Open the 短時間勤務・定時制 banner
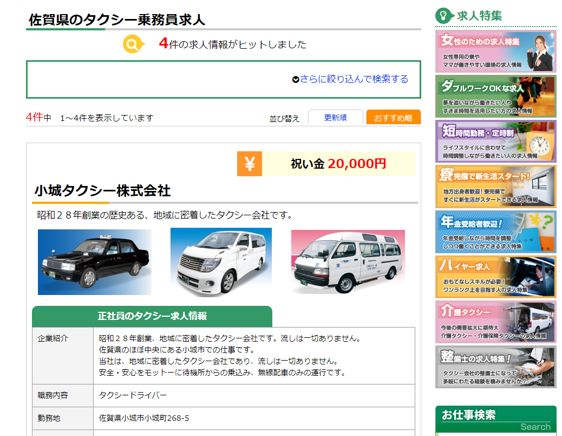 click(x=496, y=142)
